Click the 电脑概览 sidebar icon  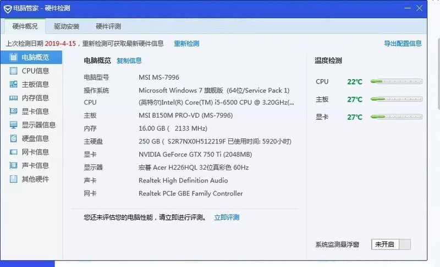tap(13, 57)
